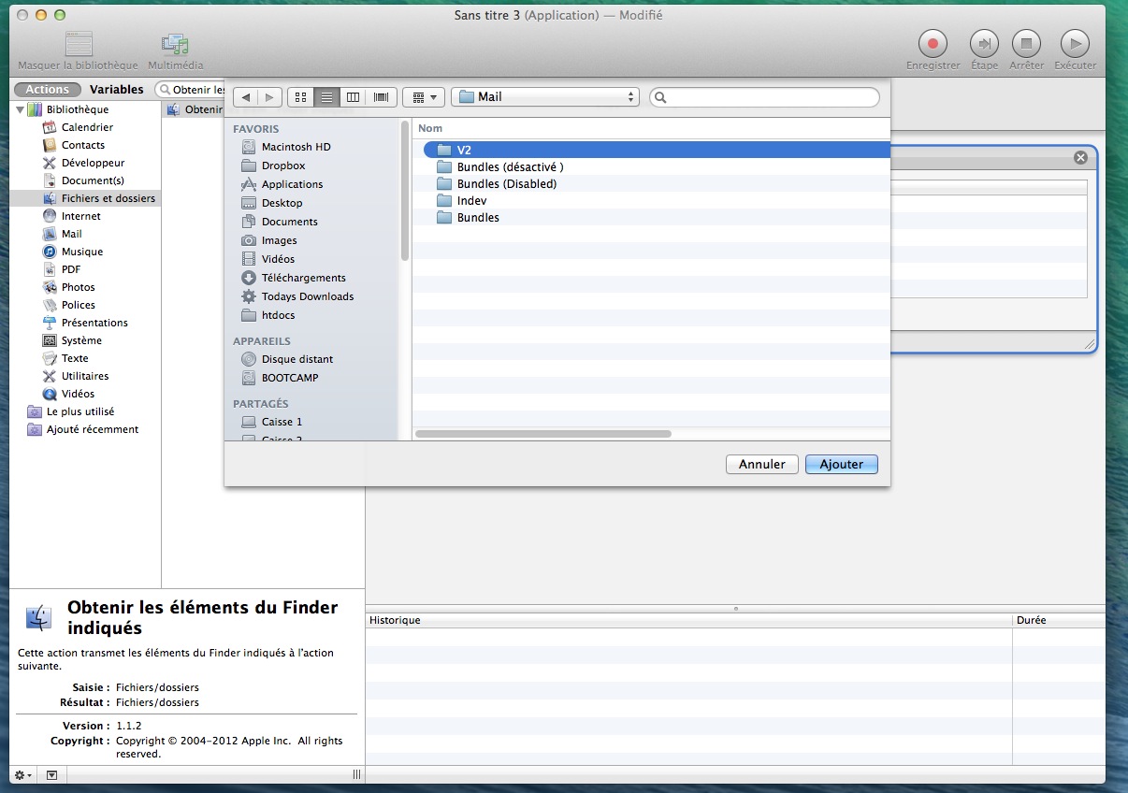Click the Annuler button
This screenshot has width=1128, height=793.
click(761, 465)
